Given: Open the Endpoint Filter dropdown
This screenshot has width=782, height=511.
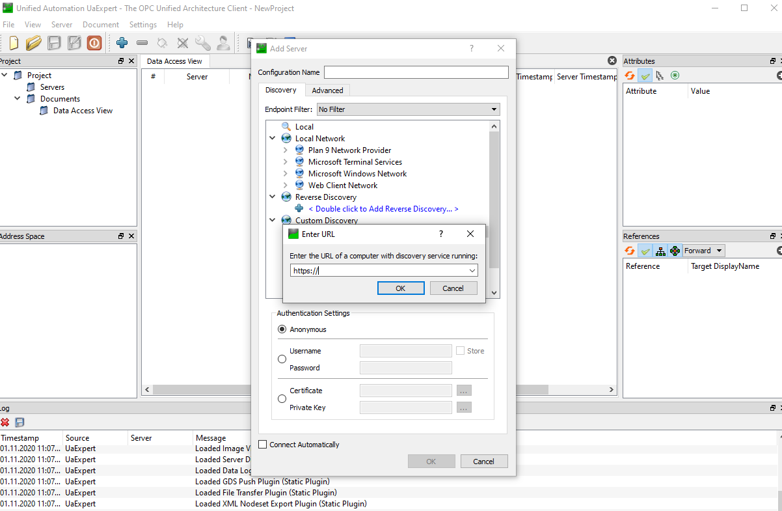Looking at the screenshot, I should [x=492, y=109].
